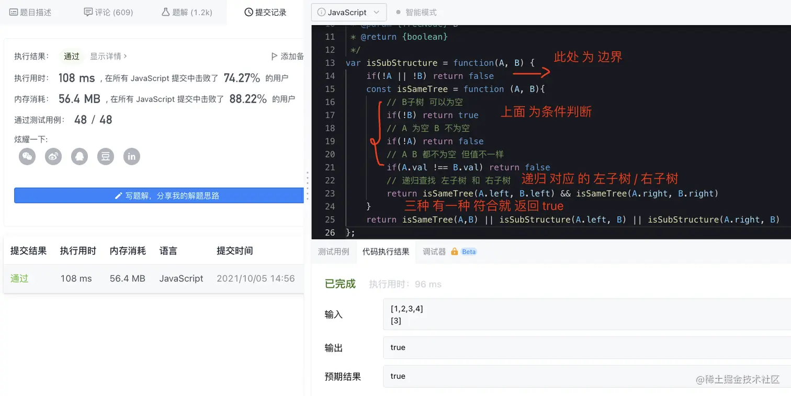Select the 提交记录 tab
This screenshot has height=396, width=791.
click(x=265, y=12)
